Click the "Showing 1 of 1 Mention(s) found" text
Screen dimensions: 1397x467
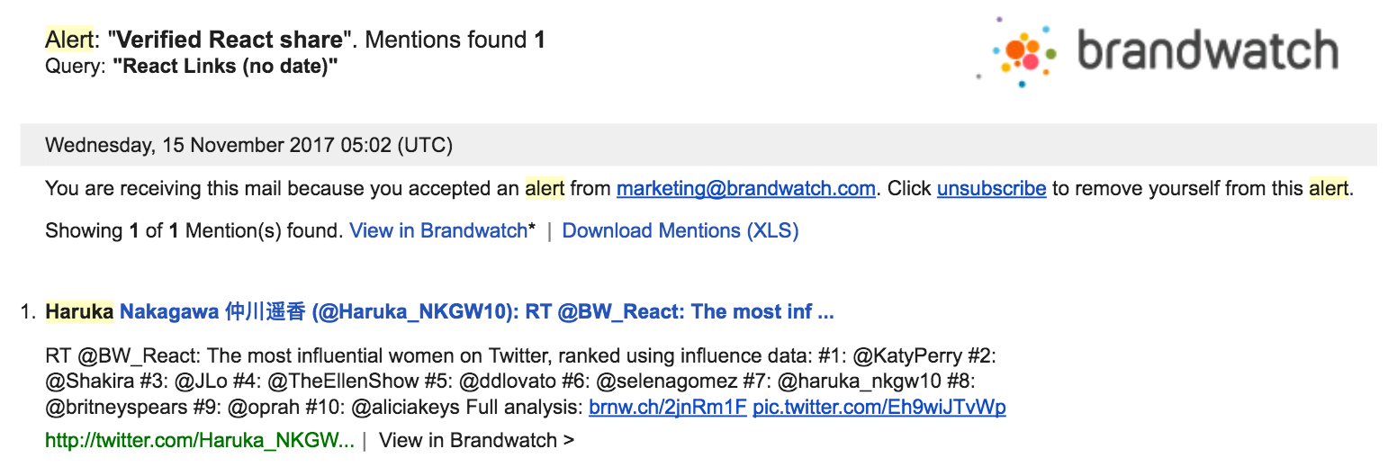(194, 230)
